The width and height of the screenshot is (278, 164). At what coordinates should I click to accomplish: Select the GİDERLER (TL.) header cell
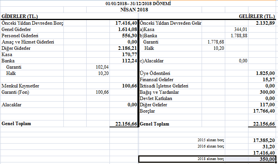click(20, 16)
